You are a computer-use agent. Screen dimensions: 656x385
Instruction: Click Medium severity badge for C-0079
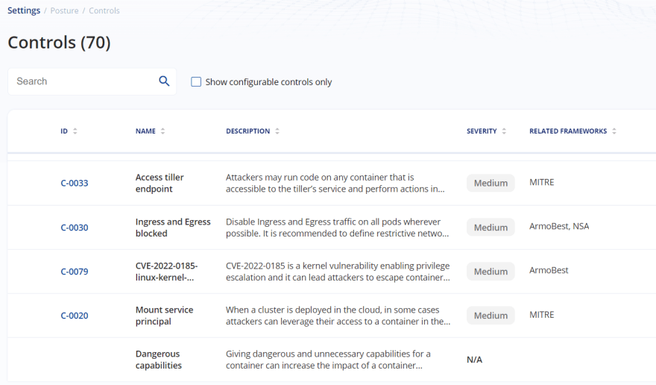click(x=491, y=272)
